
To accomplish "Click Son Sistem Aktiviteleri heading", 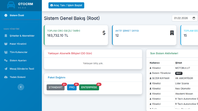I will (x=164, y=53).
